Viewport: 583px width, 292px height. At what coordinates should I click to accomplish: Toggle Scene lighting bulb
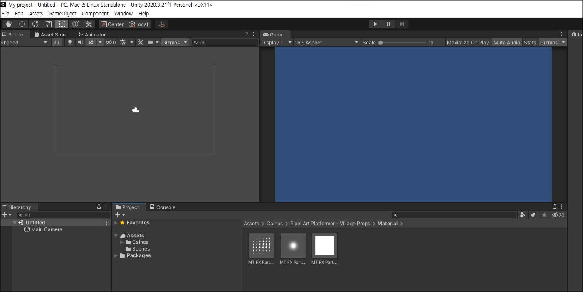[70, 42]
